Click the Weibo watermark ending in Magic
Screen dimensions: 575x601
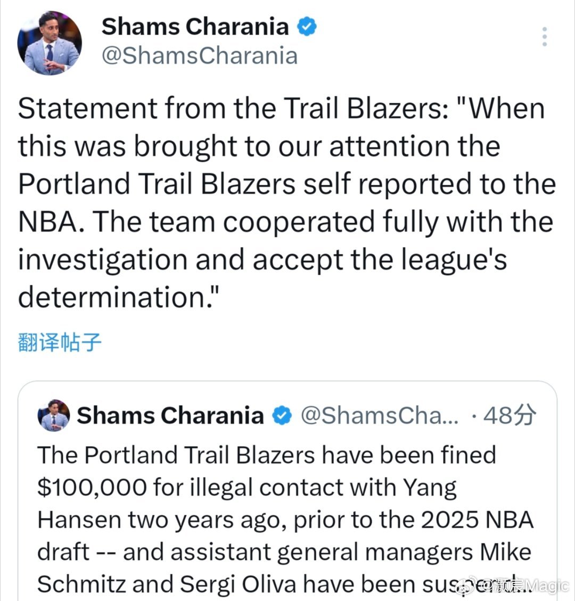(524, 586)
